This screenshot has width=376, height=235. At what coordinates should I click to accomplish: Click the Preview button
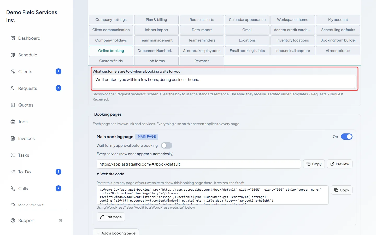340,164
